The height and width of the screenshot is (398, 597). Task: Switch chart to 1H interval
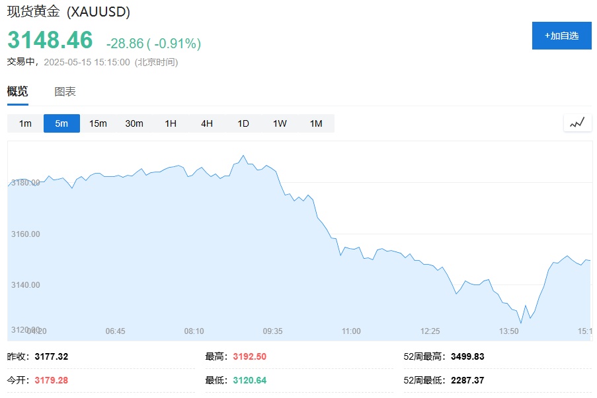point(171,123)
